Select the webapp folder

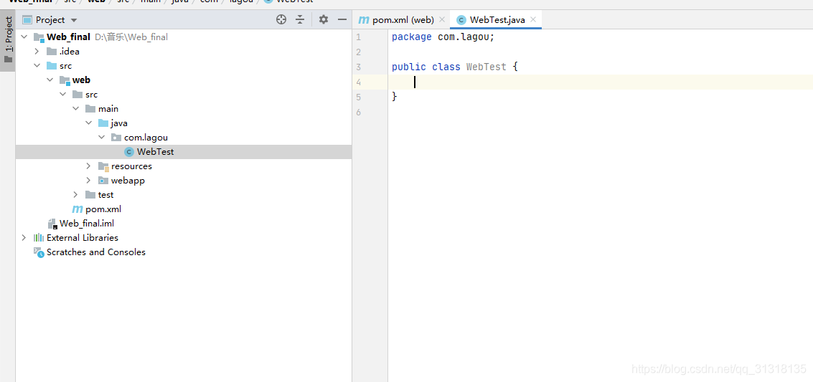(x=128, y=181)
